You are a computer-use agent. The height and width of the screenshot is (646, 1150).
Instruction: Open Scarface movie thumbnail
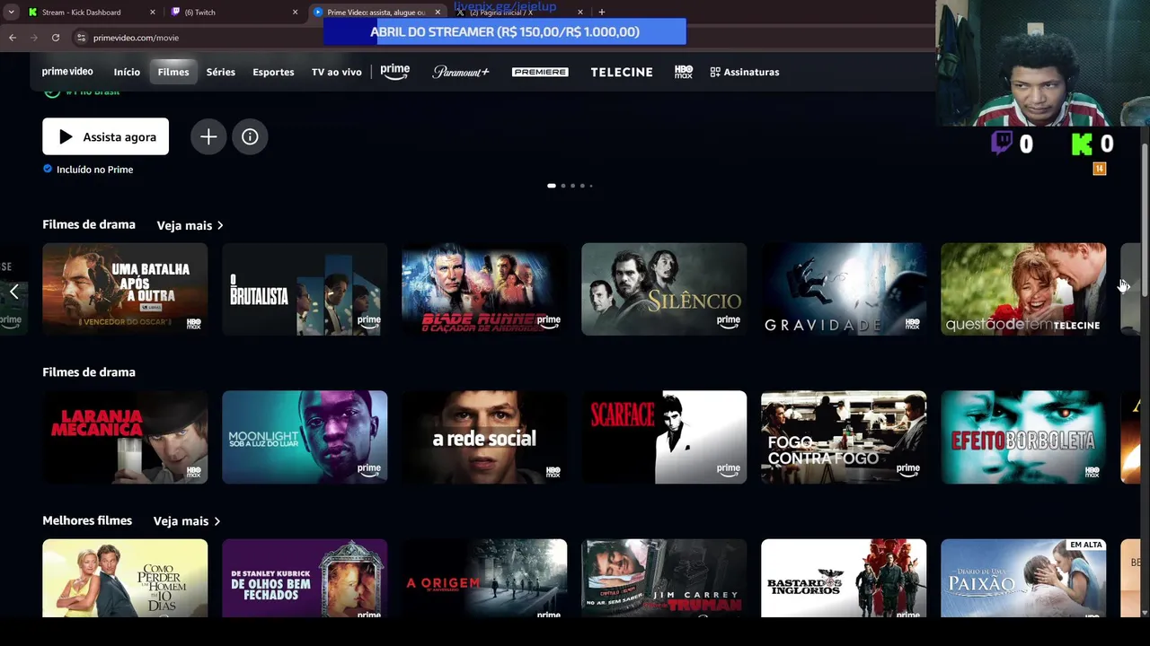[664, 437]
